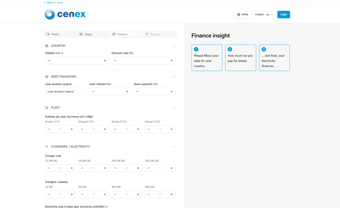Decrease the Loan interest (%) value

[93, 91]
